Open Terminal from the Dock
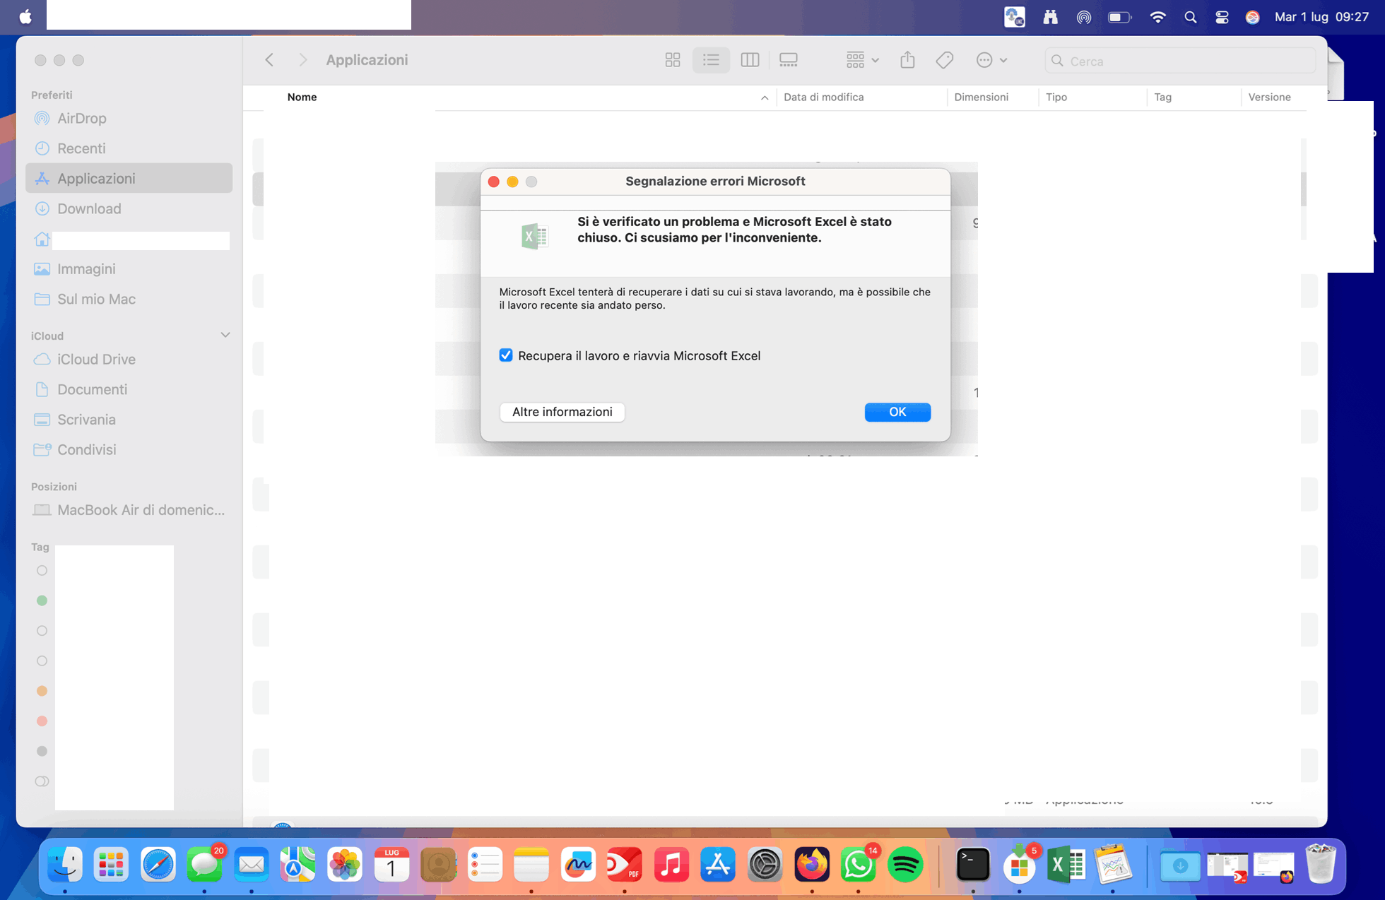This screenshot has width=1385, height=900. tap(973, 865)
